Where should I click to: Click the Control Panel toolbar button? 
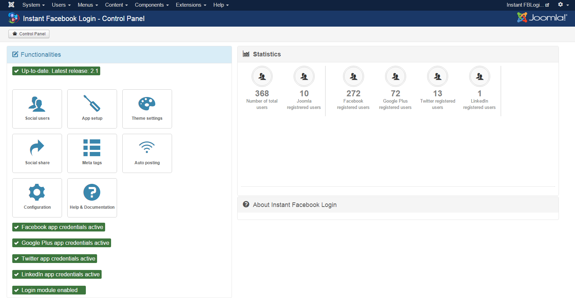(x=29, y=34)
